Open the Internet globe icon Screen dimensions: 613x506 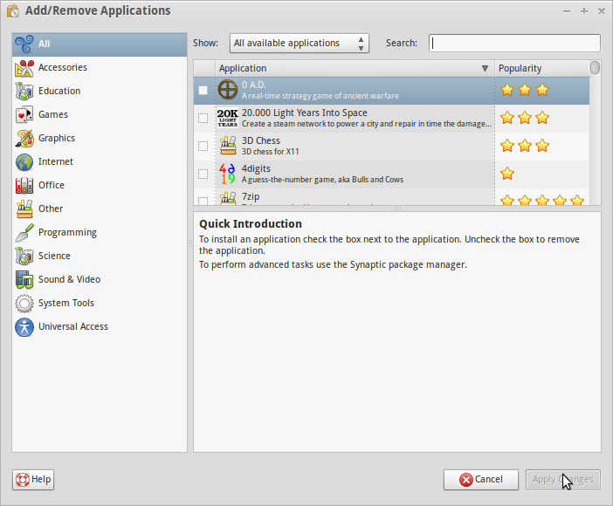pyautogui.click(x=24, y=162)
